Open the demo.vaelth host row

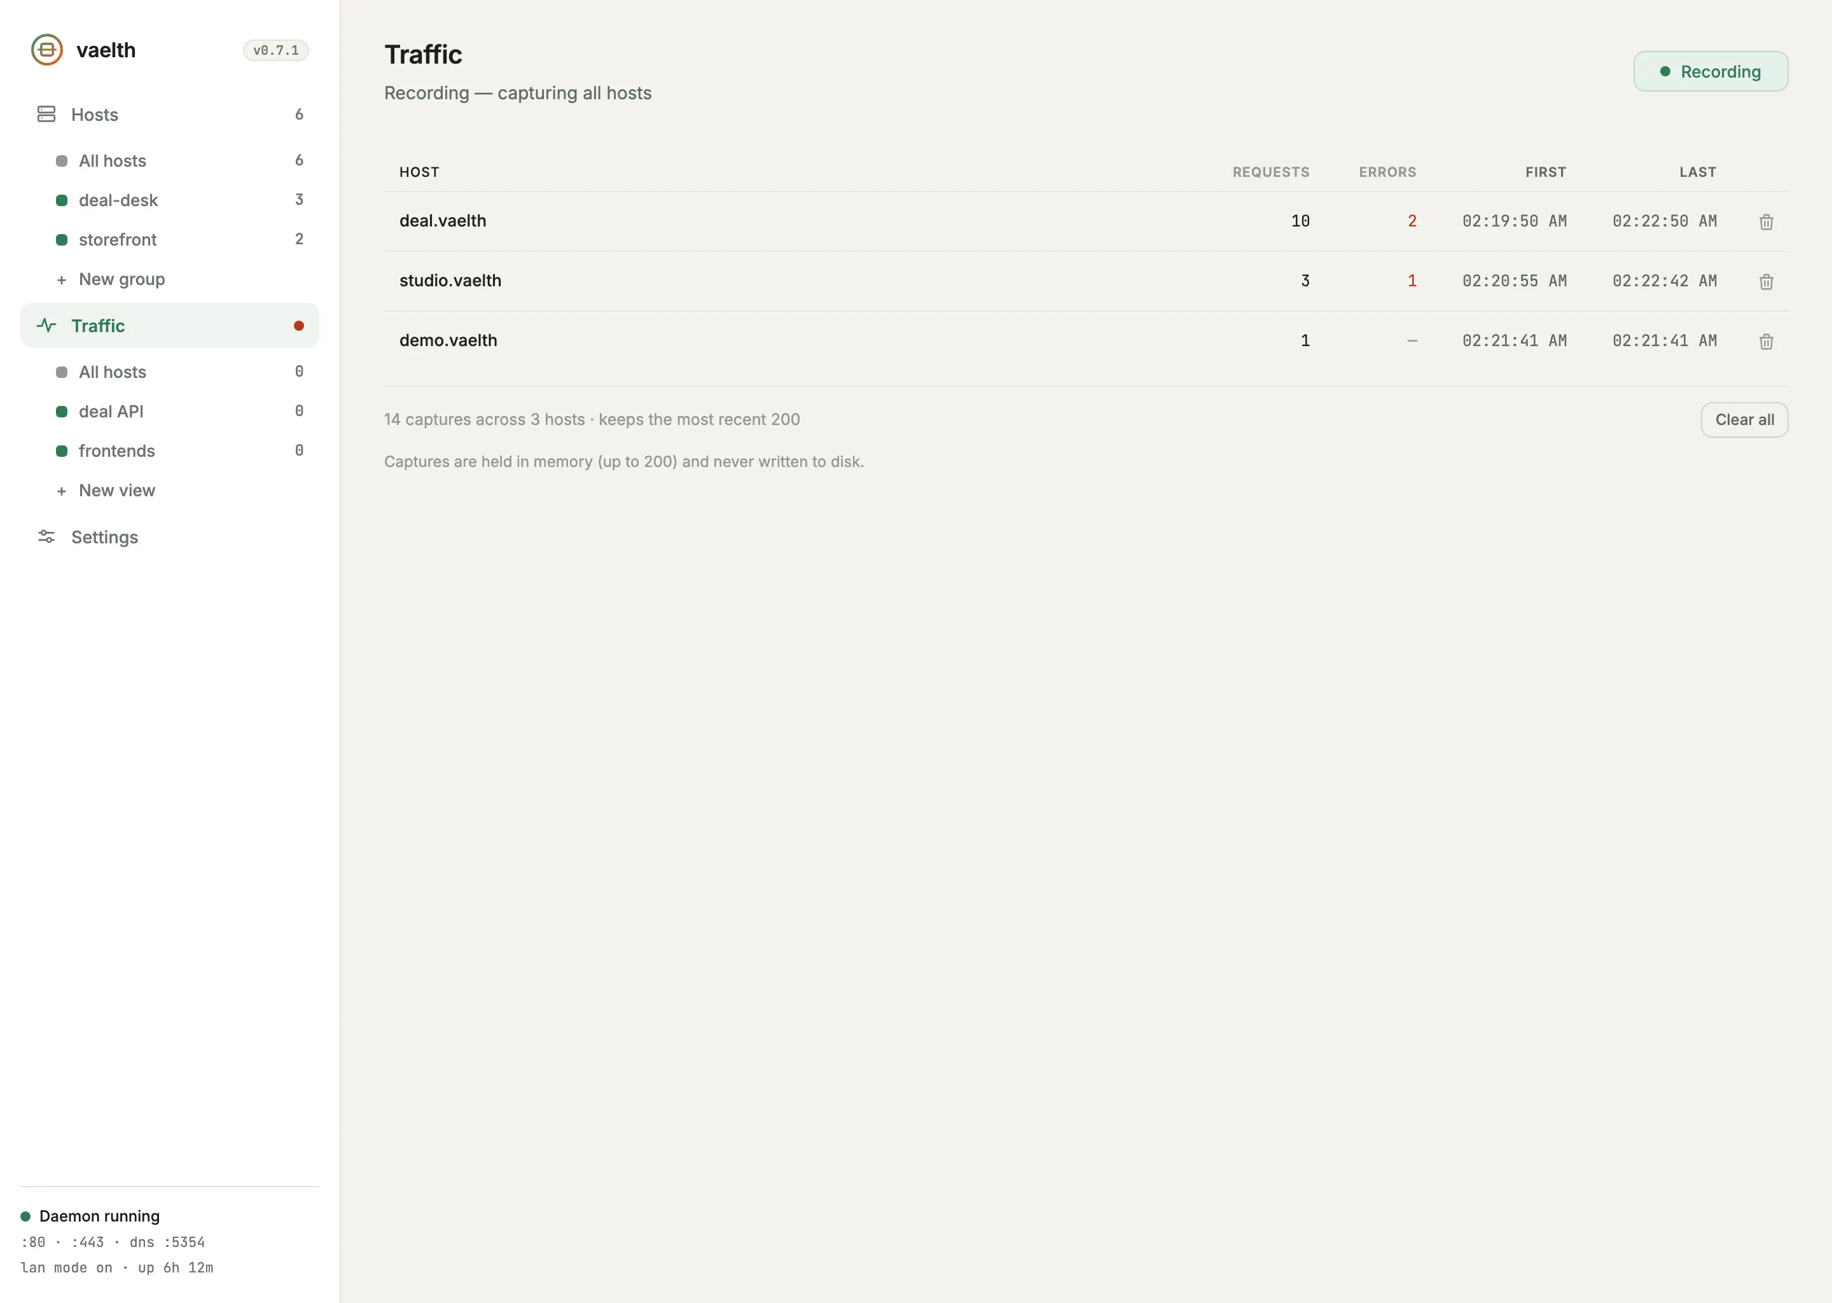point(1085,341)
